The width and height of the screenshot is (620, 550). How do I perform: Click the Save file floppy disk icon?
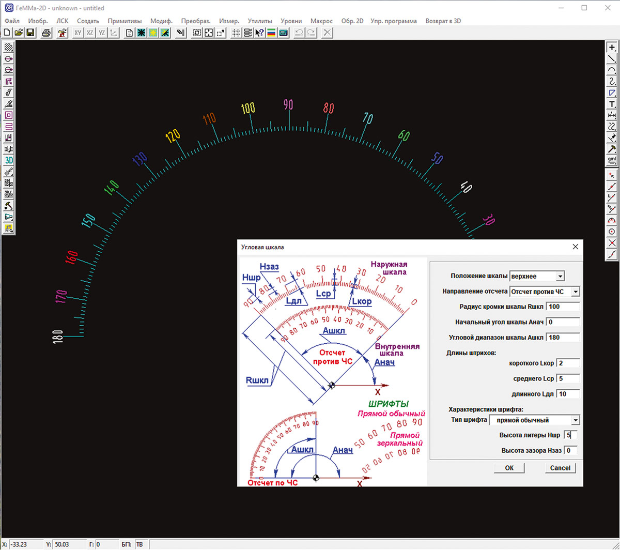point(30,33)
